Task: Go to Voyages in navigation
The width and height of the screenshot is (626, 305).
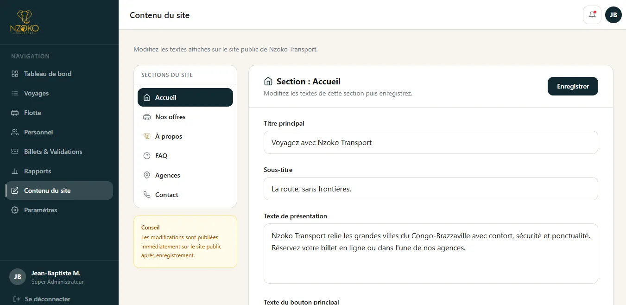Action: [x=59, y=93]
